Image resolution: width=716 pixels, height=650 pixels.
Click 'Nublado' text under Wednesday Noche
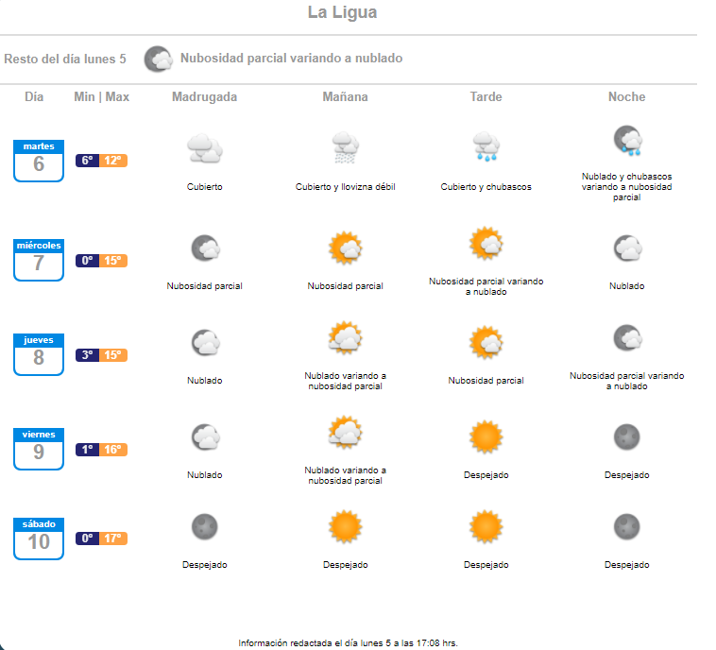pos(626,286)
